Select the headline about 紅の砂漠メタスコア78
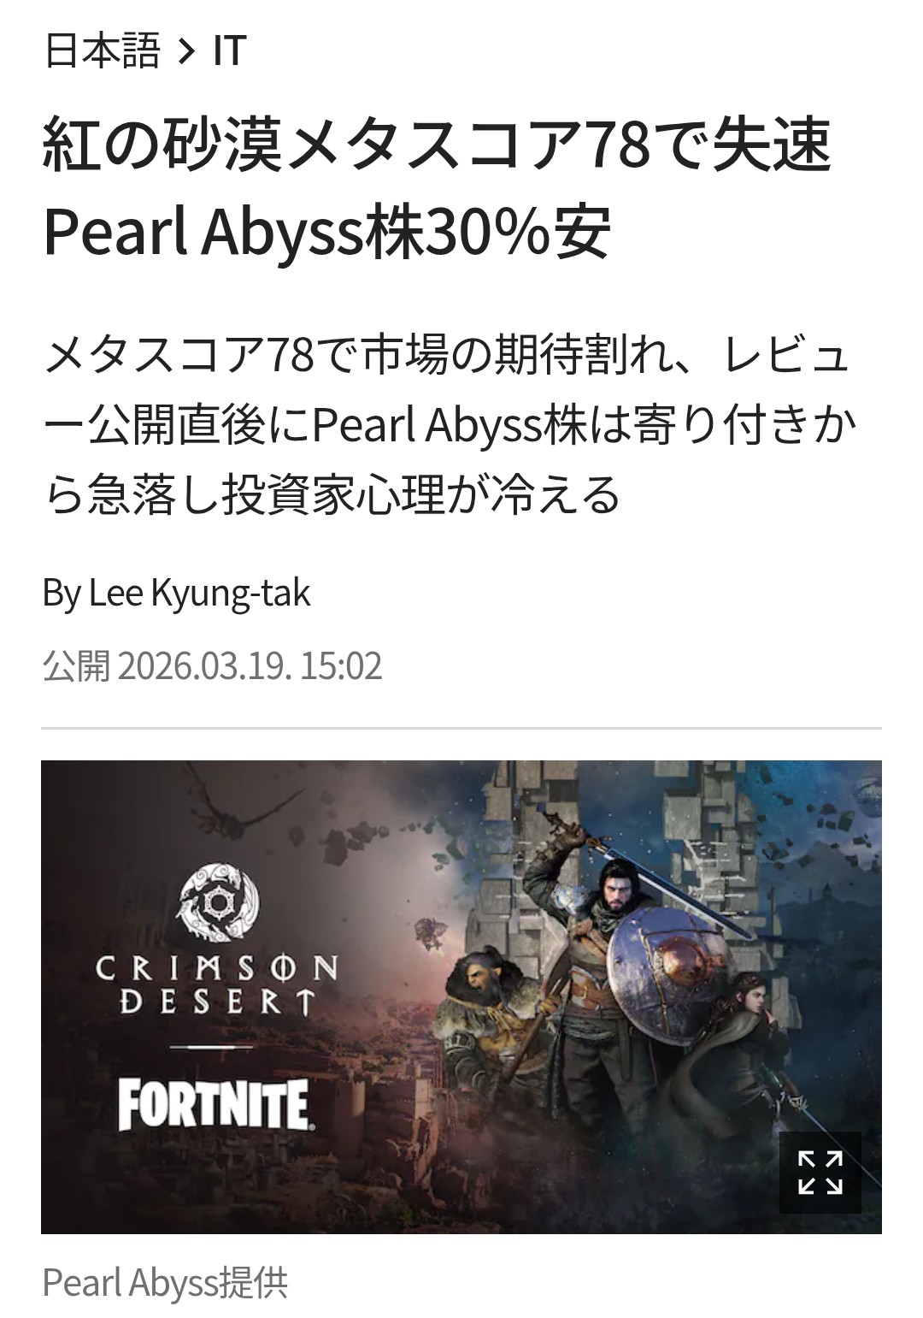This screenshot has width=923, height=1318. click(x=437, y=188)
